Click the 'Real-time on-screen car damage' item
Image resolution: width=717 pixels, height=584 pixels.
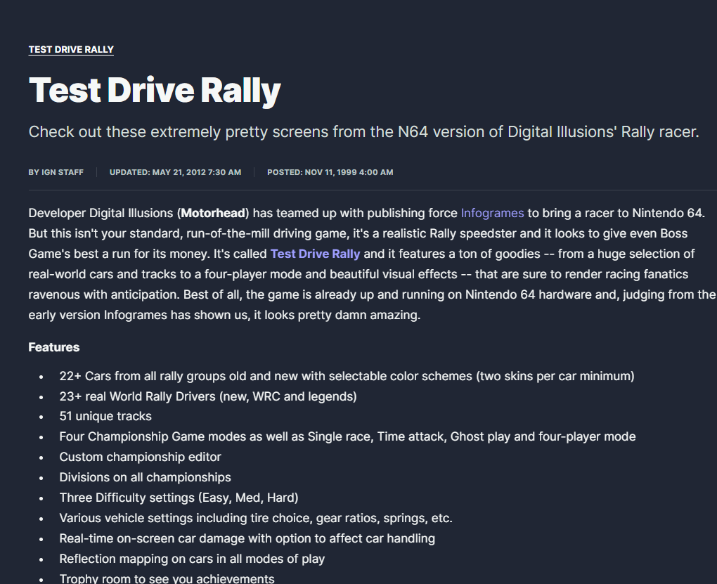point(247,539)
